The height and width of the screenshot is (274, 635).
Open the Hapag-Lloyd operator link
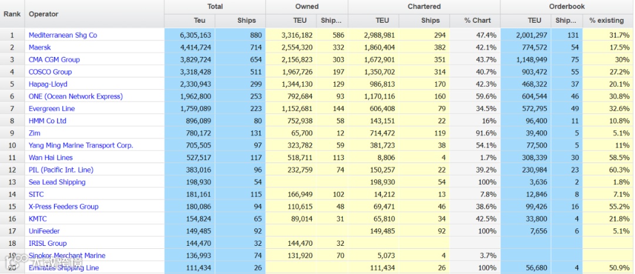pyautogui.click(x=48, y=84)
